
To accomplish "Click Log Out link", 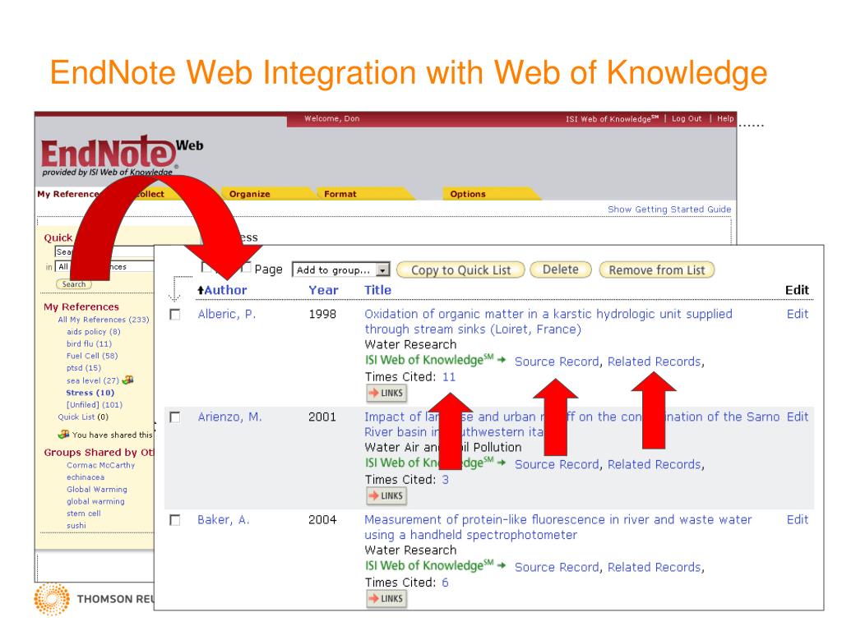I will (x=687, y=118).
